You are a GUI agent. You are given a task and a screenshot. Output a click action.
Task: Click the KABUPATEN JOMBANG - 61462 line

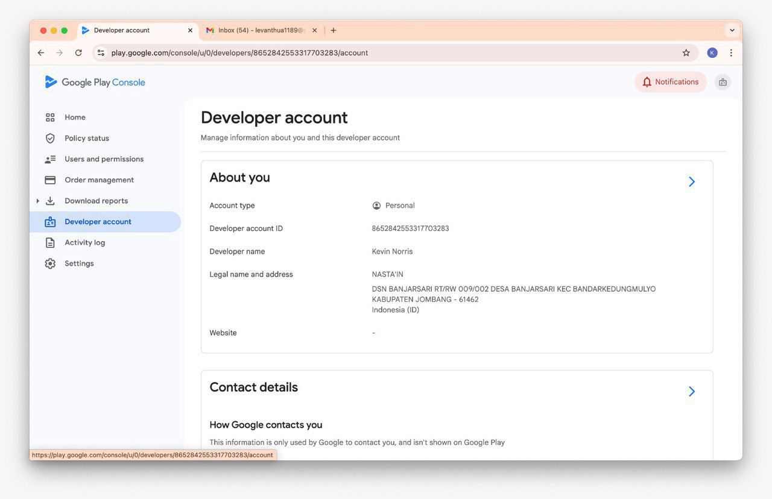(425, 300)
